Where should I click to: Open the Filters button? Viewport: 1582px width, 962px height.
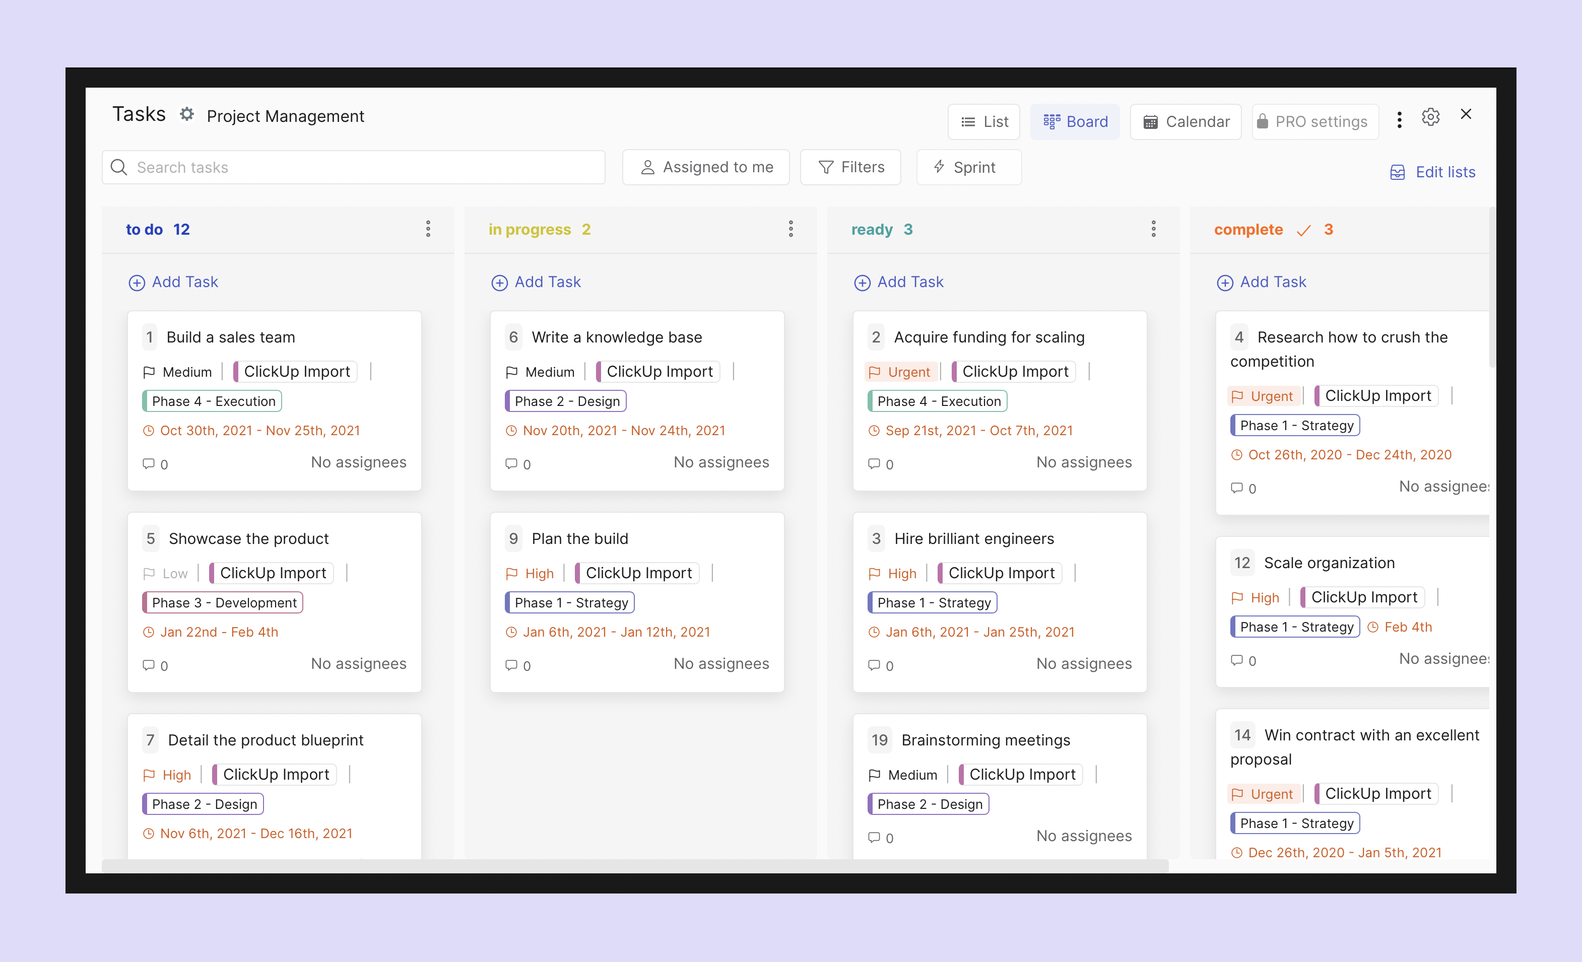point(850,168)
